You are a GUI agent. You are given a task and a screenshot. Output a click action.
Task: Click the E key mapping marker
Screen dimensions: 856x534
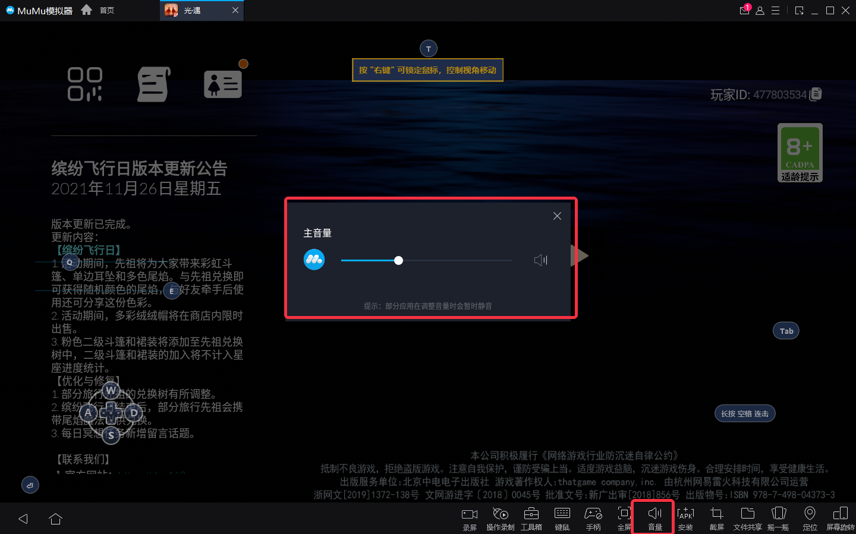172,291
